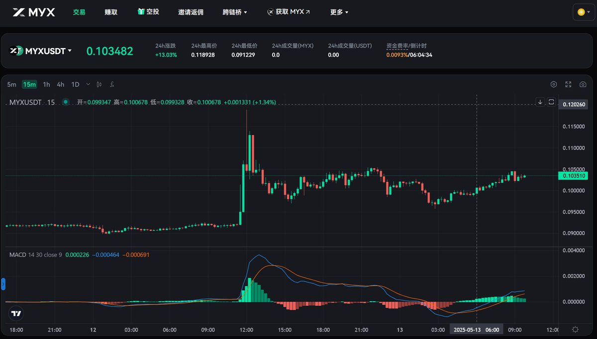Expand the 跨链桥 dropdown
This screenshot has width=597, height=339.
(x=235, y=12)
